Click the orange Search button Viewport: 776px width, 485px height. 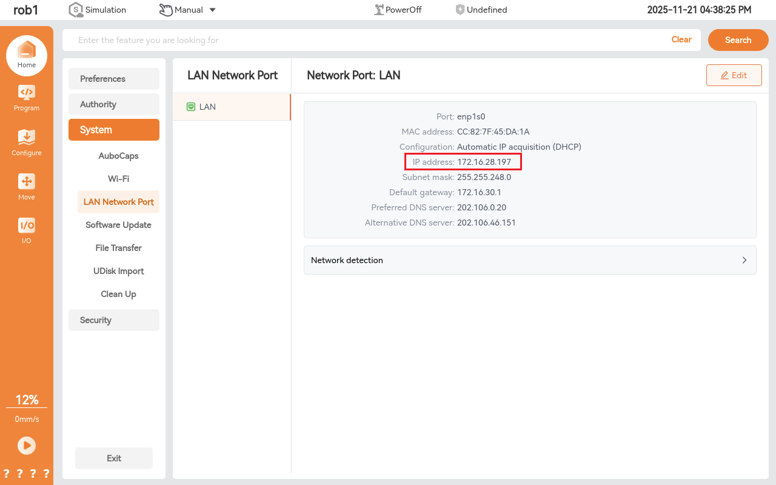(738, 40)
